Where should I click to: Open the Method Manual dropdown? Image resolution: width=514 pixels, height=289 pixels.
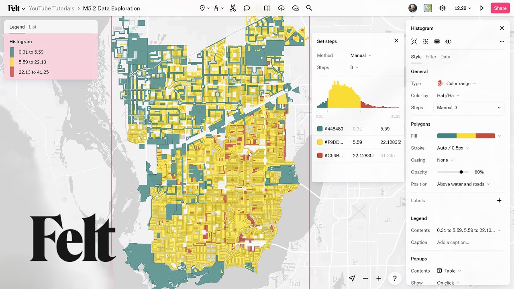[361, 55]
